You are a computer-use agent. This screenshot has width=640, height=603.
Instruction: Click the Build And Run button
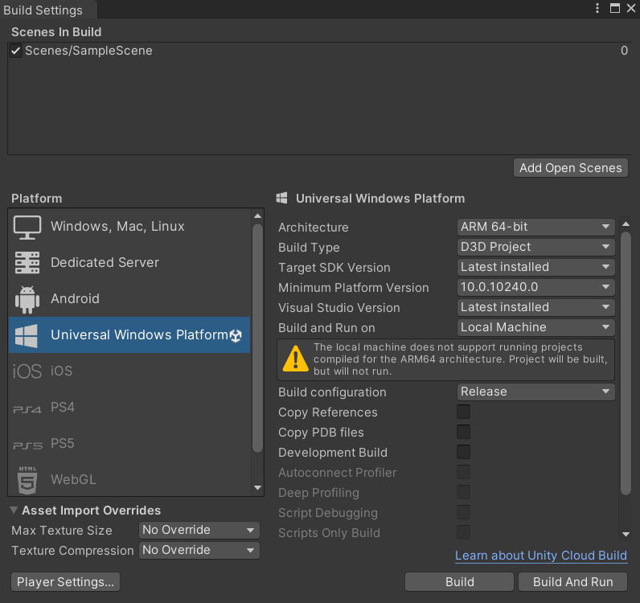(x=572, y=582)
